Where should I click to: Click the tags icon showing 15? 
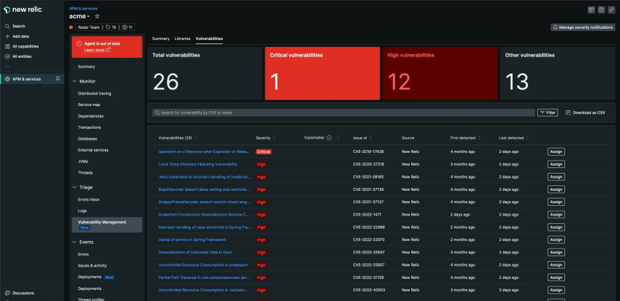(x=109, y=27)
